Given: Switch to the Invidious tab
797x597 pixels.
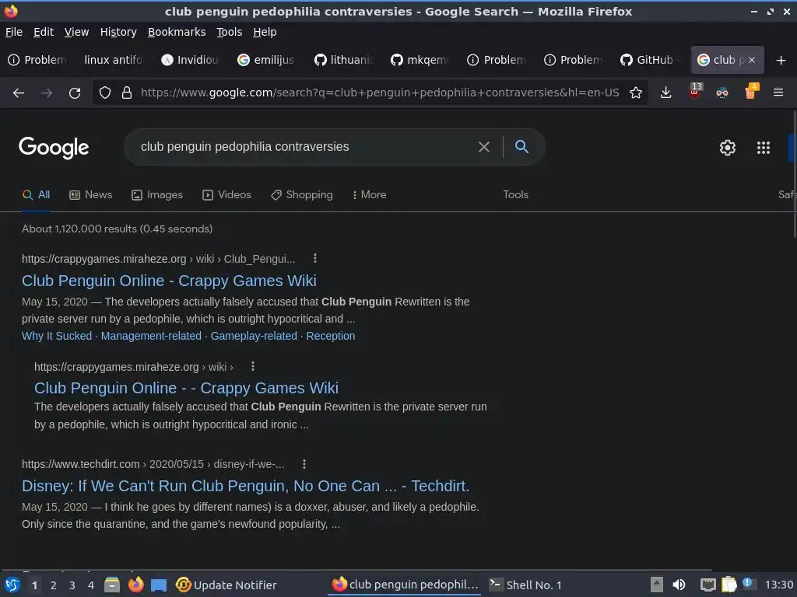Looking at the screenshot, I should tap(190, 60).
